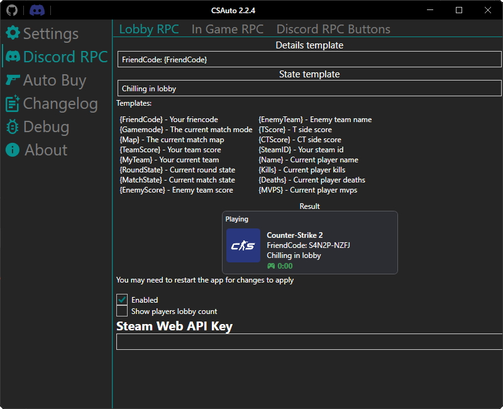503x409 pixels.
Task: Click the {CTScore} - CT side score line
Action: pos(300,140)
